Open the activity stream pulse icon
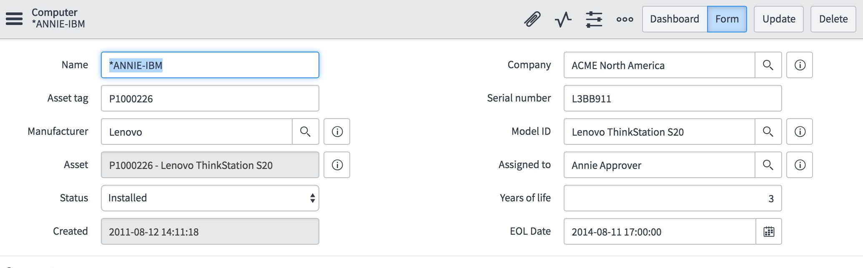 point(563,19)
